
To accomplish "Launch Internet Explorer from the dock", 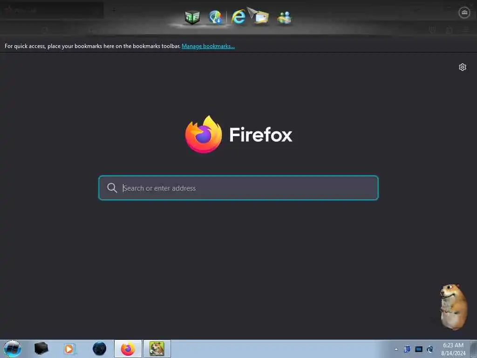I will click(x=238, y=16).
